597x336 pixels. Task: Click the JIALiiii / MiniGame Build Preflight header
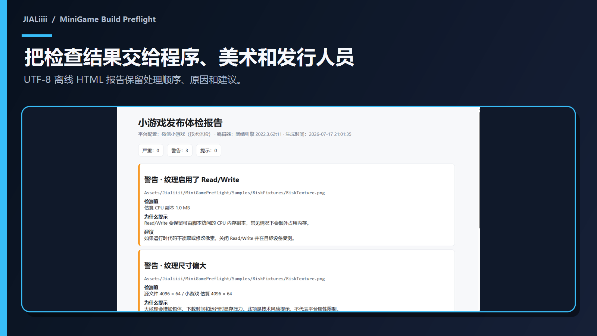click(x=89, y=19)
